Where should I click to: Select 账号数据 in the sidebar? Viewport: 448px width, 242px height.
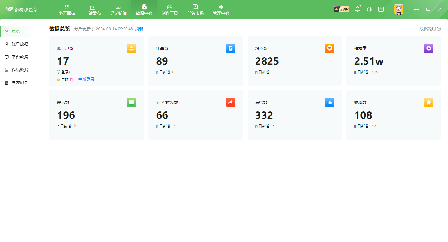[20, 44]
